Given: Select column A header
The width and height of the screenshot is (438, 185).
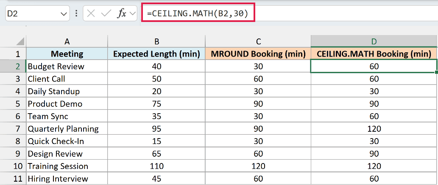Looking at the screenshot, I should (67, 41).
